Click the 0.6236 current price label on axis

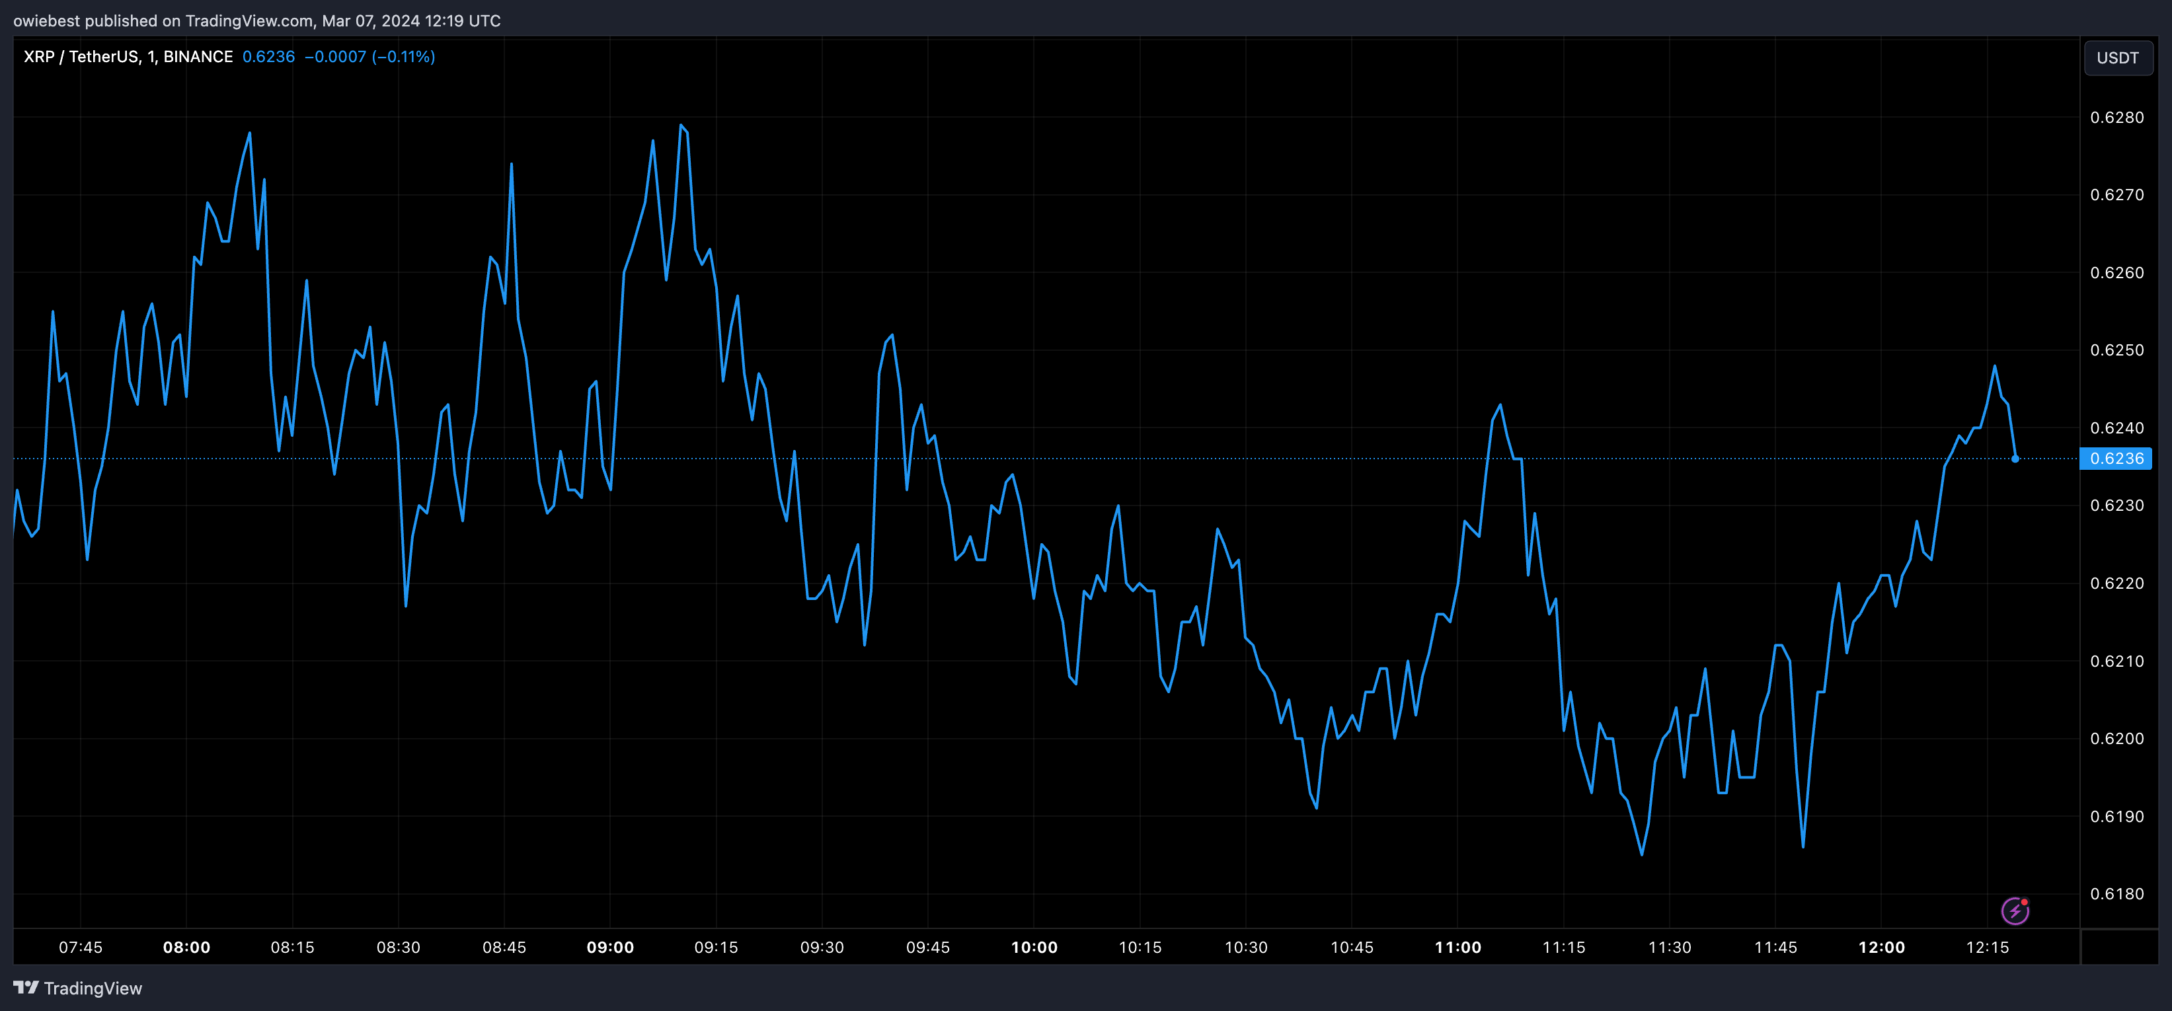coord(2116,459)
